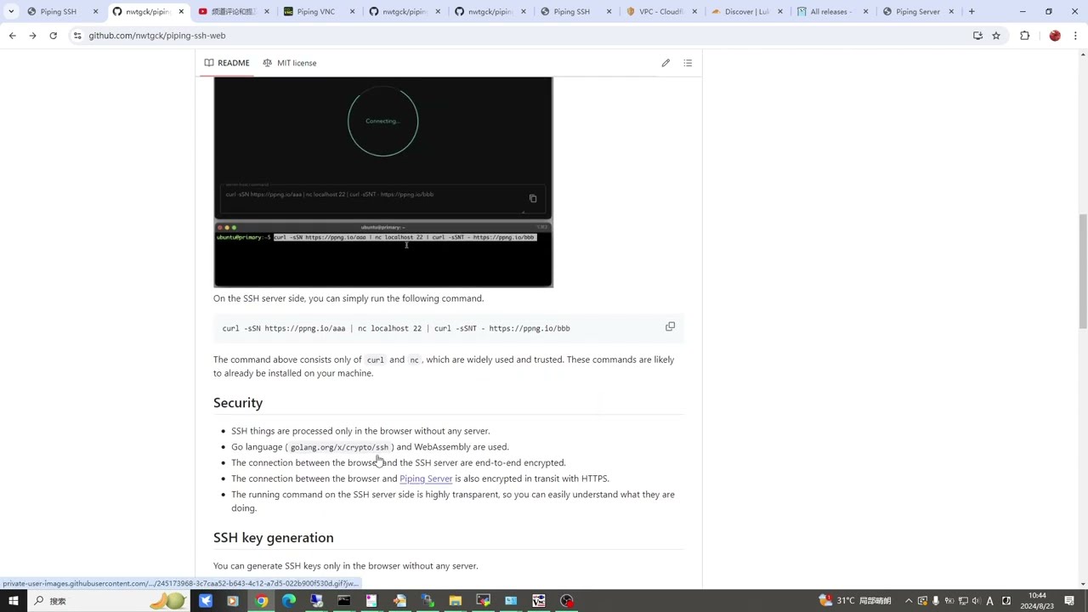Bookmark this page with the star icon
The image size is (1088, 612).
996,36
